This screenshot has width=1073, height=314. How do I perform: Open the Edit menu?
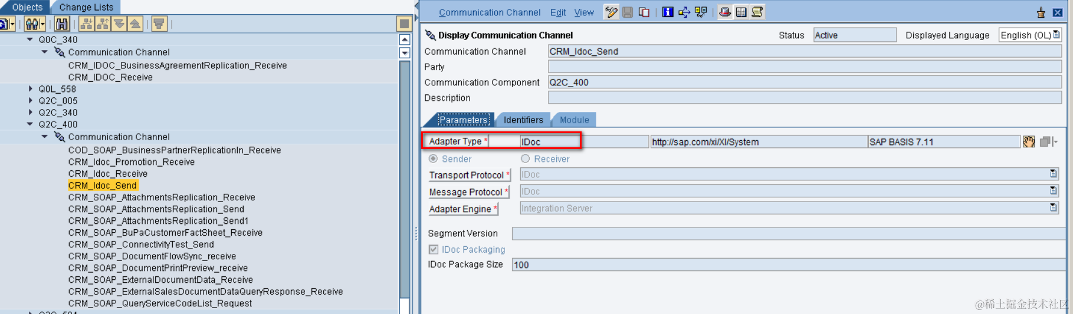(558, 12)
